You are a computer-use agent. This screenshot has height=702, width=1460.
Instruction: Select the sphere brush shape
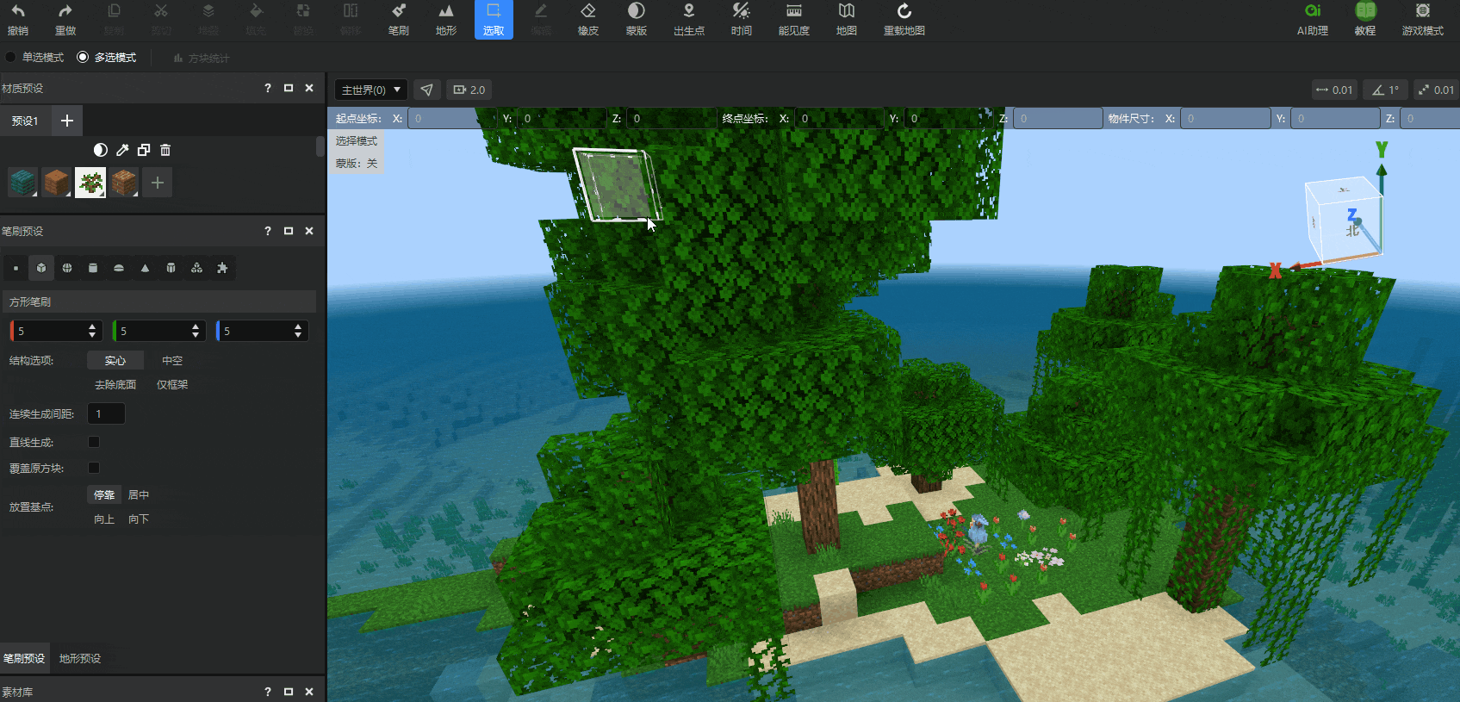pyautogui.click(x=67, y=268)
